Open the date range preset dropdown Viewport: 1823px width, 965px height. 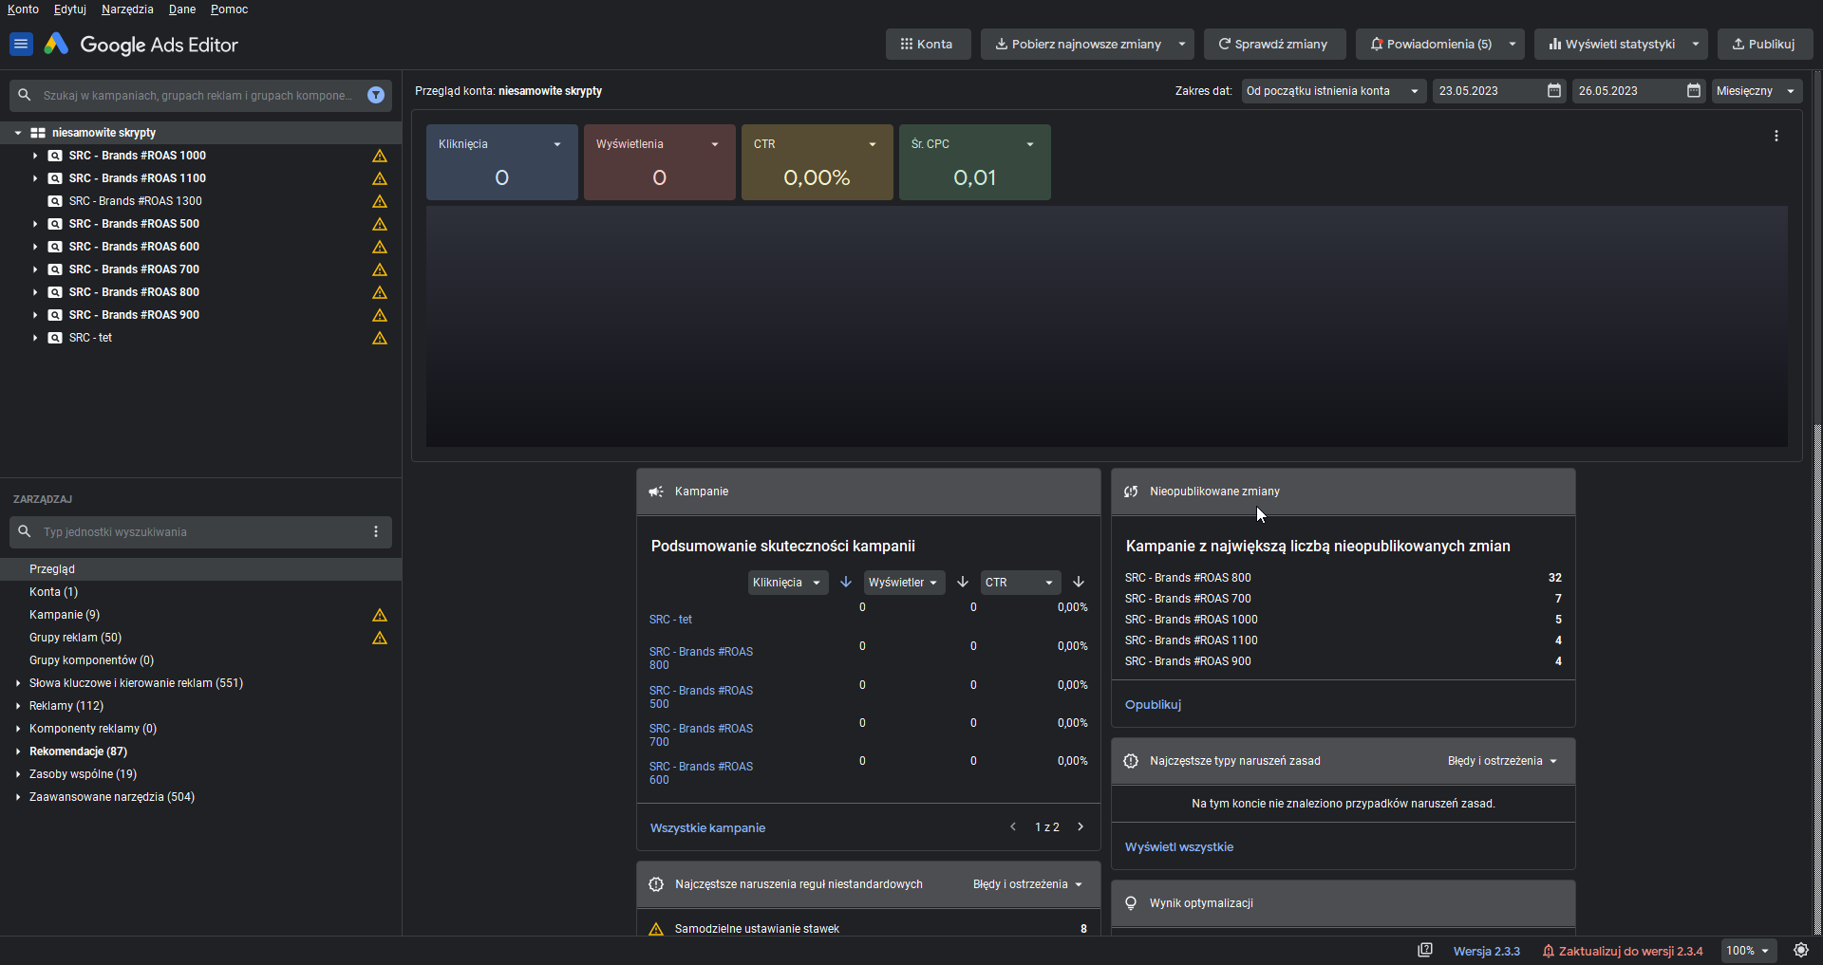point(1334,91)
